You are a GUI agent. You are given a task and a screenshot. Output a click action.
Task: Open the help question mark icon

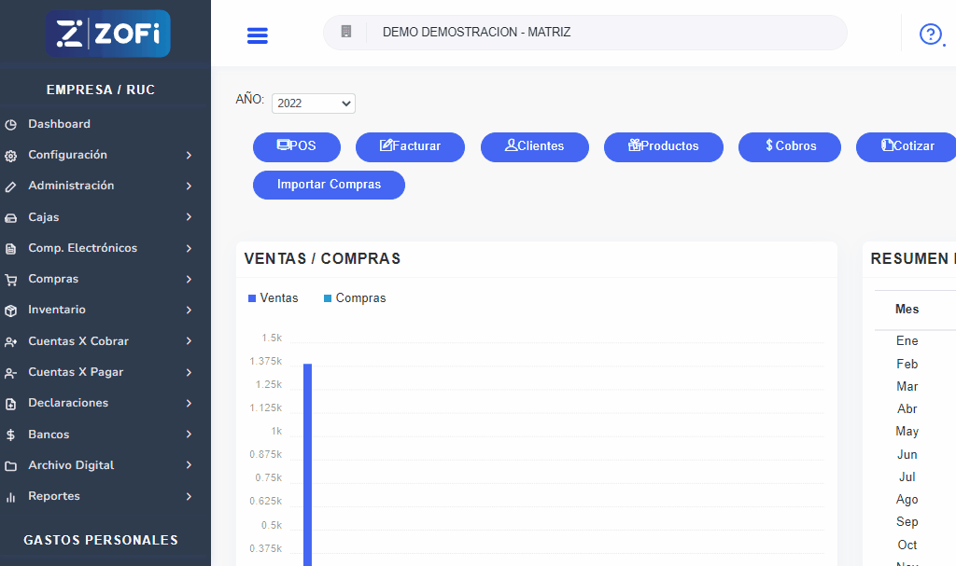tap(930, 35)
